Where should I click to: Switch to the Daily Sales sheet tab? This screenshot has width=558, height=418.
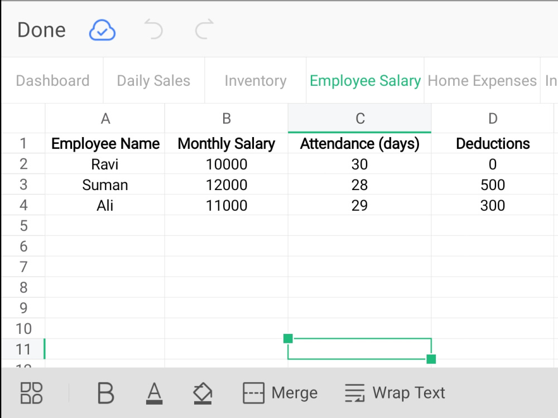[x=154, y=81]
